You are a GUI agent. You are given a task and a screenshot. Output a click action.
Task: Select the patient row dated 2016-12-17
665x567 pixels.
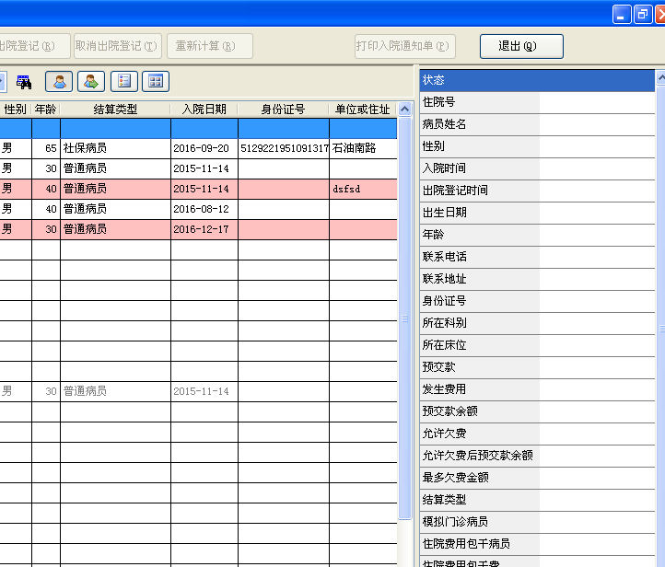(x=198, y=229)
